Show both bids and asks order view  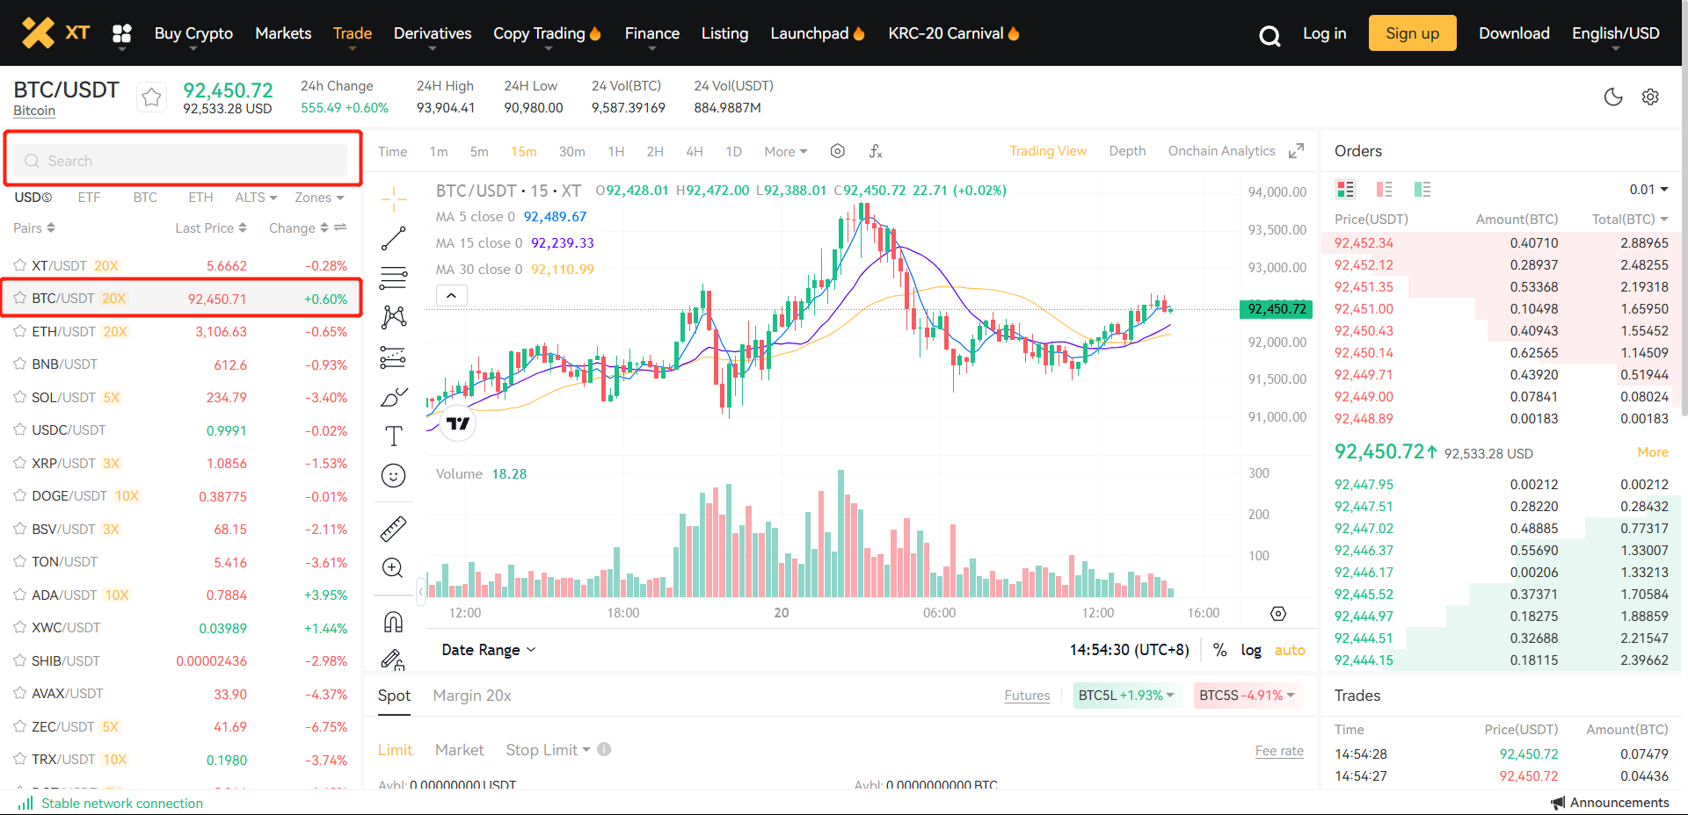tap(1345, 189)
